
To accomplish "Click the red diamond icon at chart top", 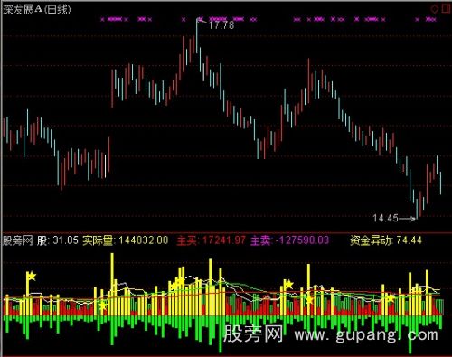I will 434,9.
